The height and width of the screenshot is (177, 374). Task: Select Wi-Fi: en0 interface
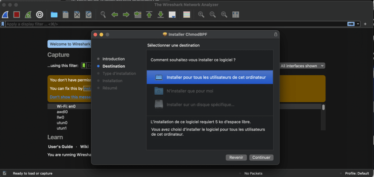click(66, 106)
